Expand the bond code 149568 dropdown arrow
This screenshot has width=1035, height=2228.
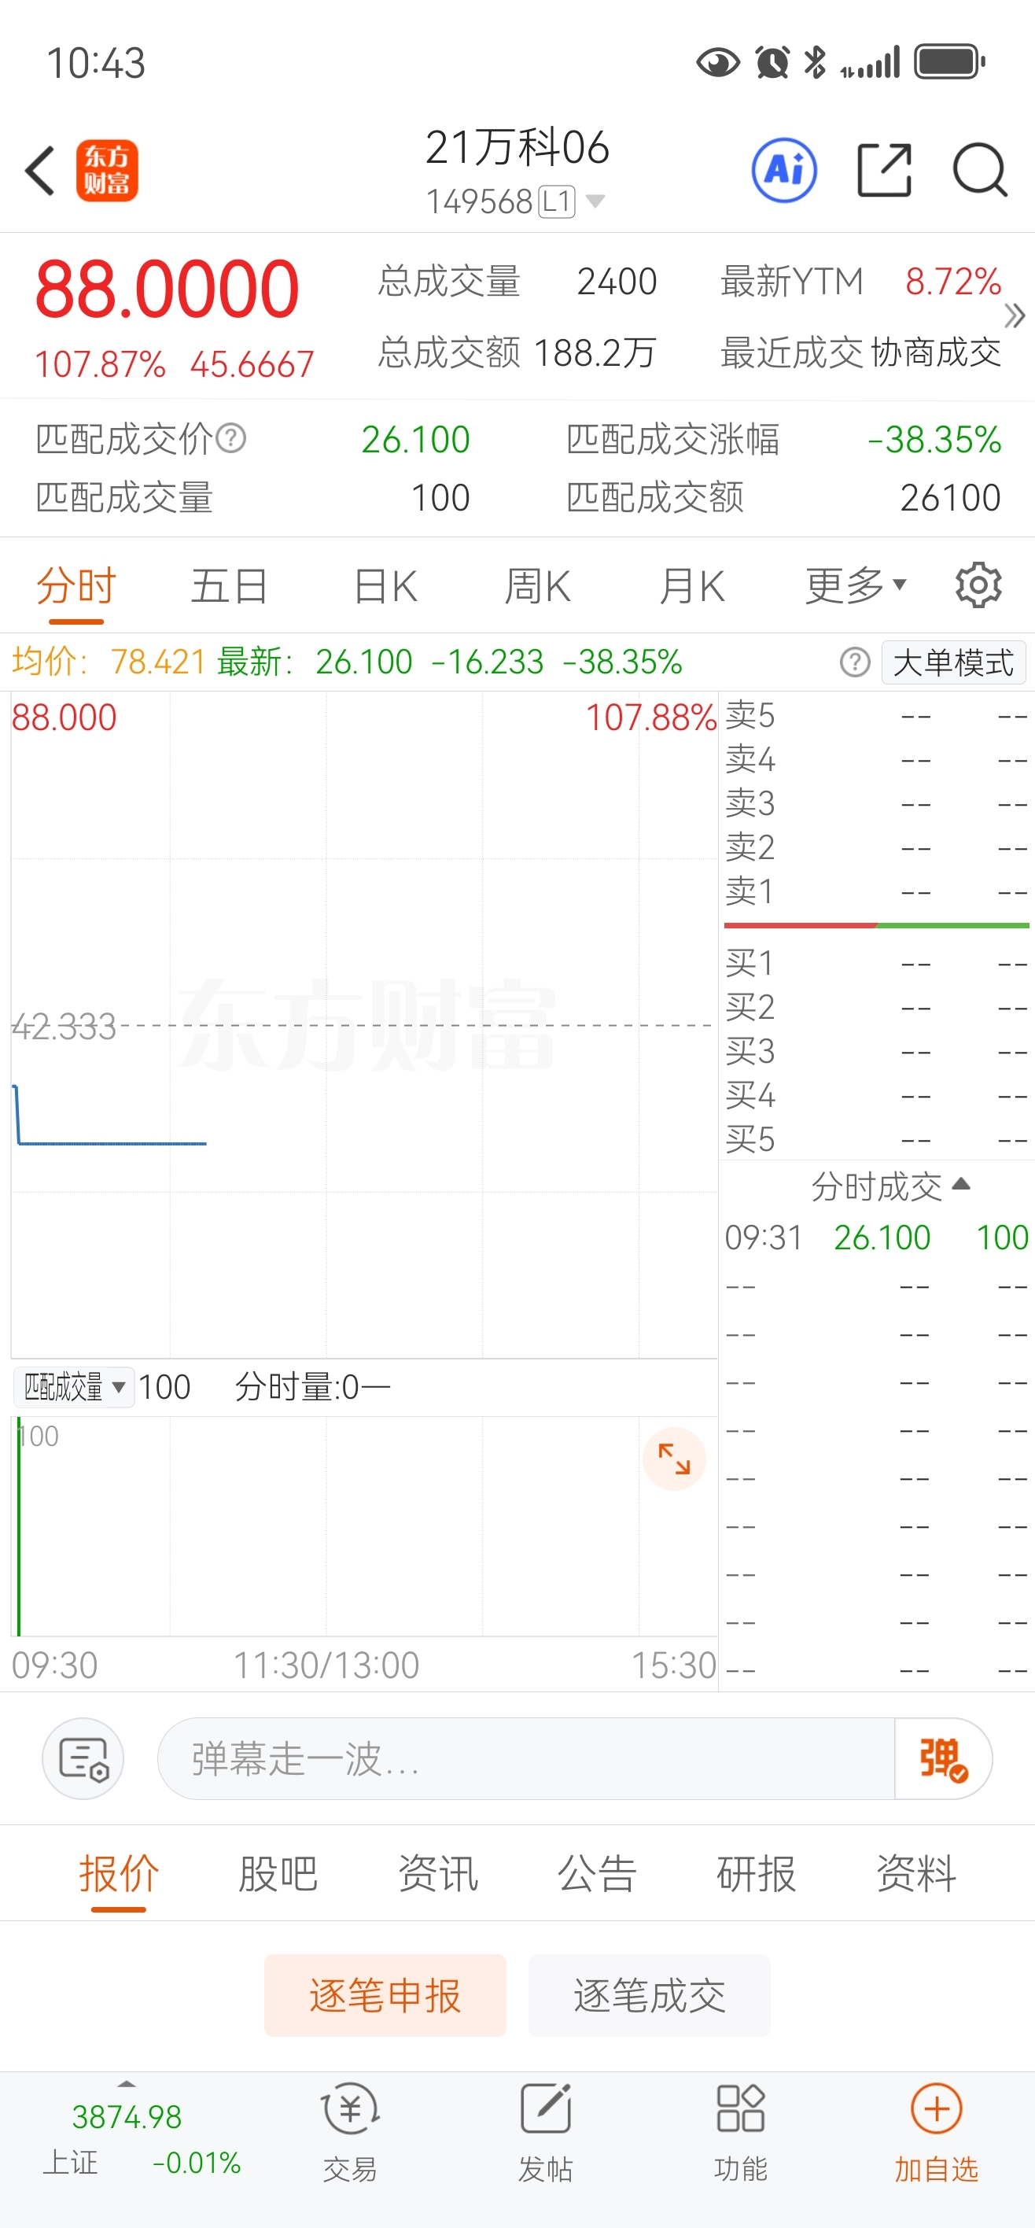click(x=595, y=201)
